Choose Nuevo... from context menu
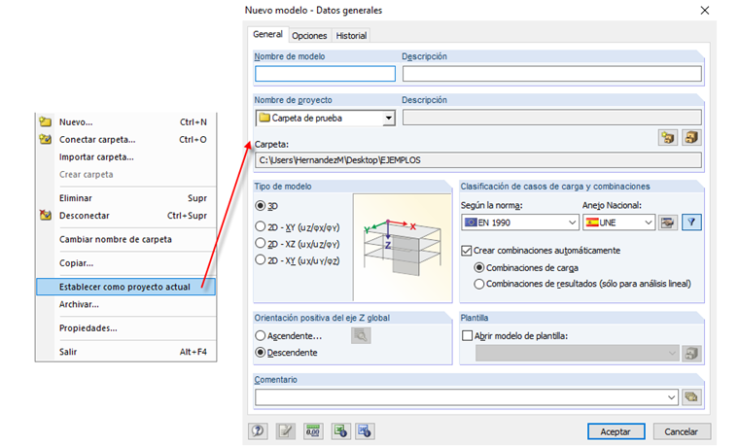The width and height of the screenshot is (739, 446). click(125, 122)
